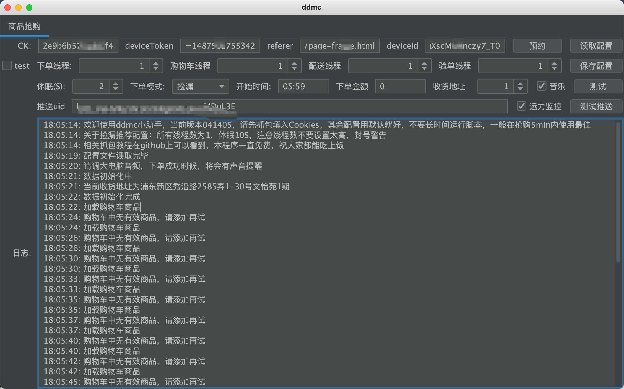
Task: Click the 下单金额 input field
Action: (400, 86)
